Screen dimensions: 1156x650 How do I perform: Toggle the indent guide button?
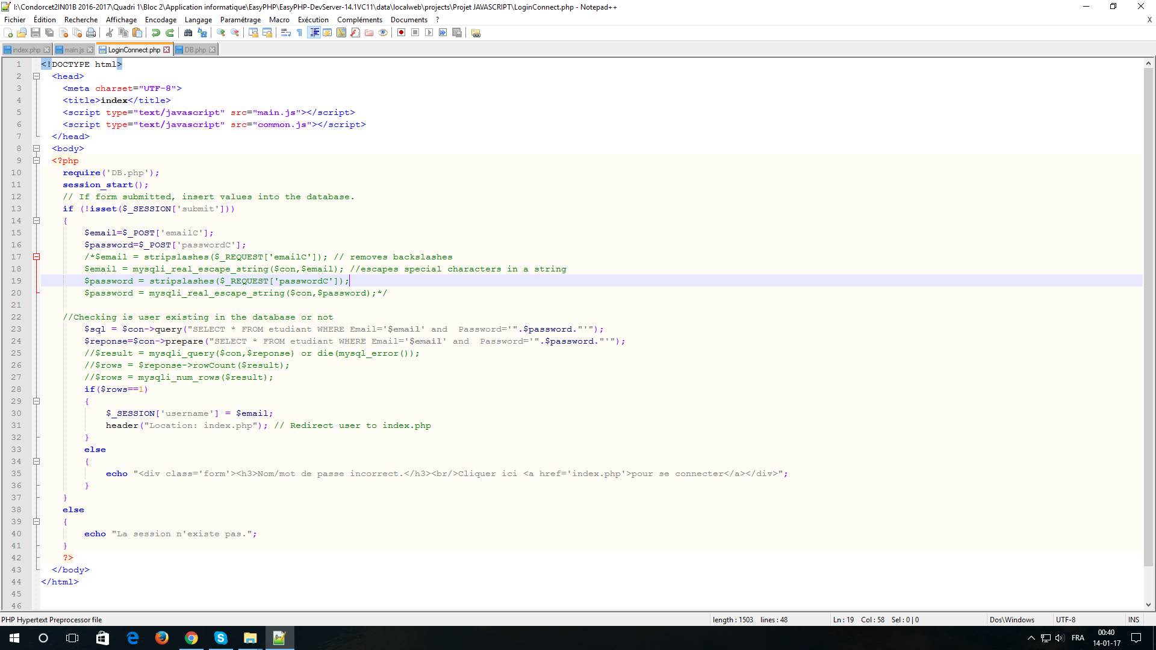click(314, 33)
